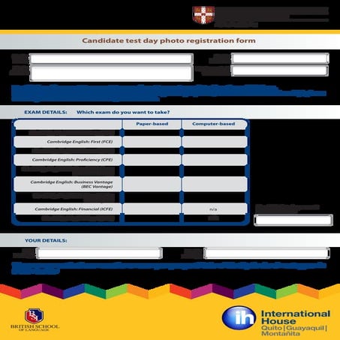The height and width of the screenshot is (340, 340).
Task: Click 'Cambridge English: Financial (ICFE)' row label
Action: 74,209
